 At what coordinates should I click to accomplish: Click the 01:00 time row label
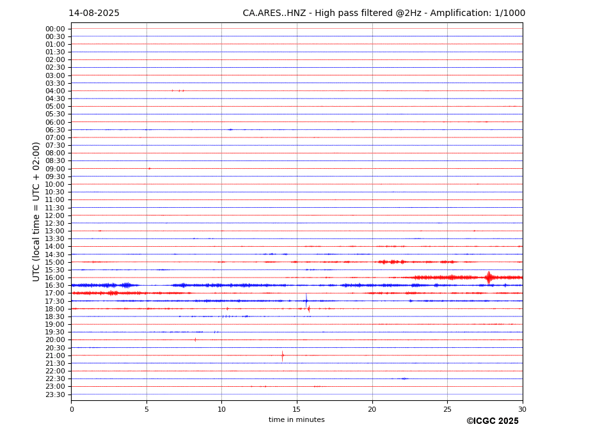coord(55,45)
